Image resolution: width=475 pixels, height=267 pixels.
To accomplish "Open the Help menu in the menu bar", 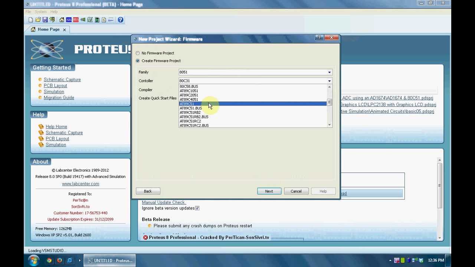I will click(54, 12).
